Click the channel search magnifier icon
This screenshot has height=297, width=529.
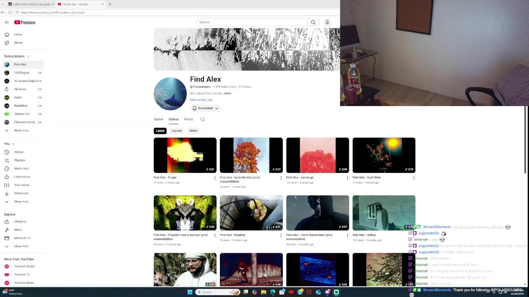(203, 119)
